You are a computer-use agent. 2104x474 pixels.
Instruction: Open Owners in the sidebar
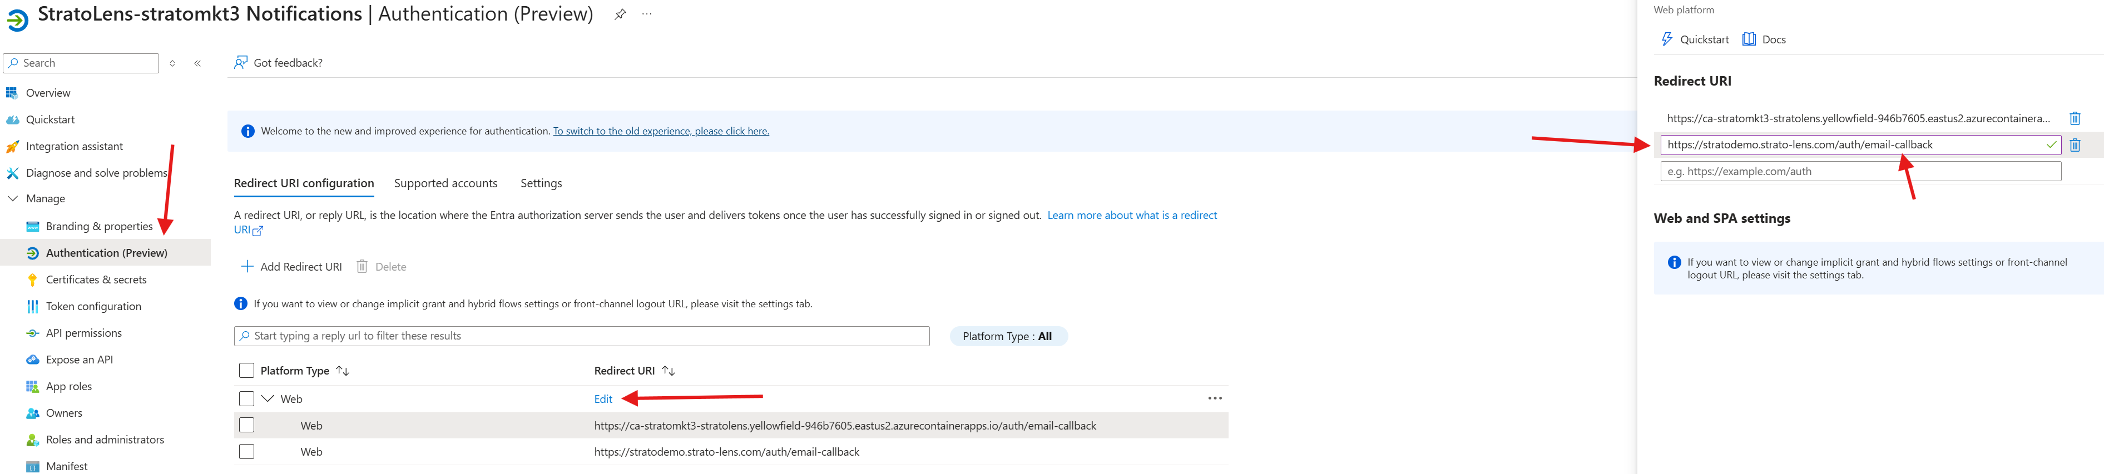[64, 413]
